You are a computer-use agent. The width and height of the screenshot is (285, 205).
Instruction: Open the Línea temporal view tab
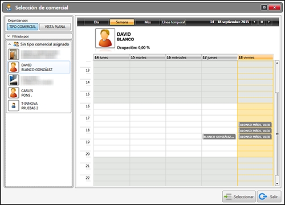coord(173,22)
